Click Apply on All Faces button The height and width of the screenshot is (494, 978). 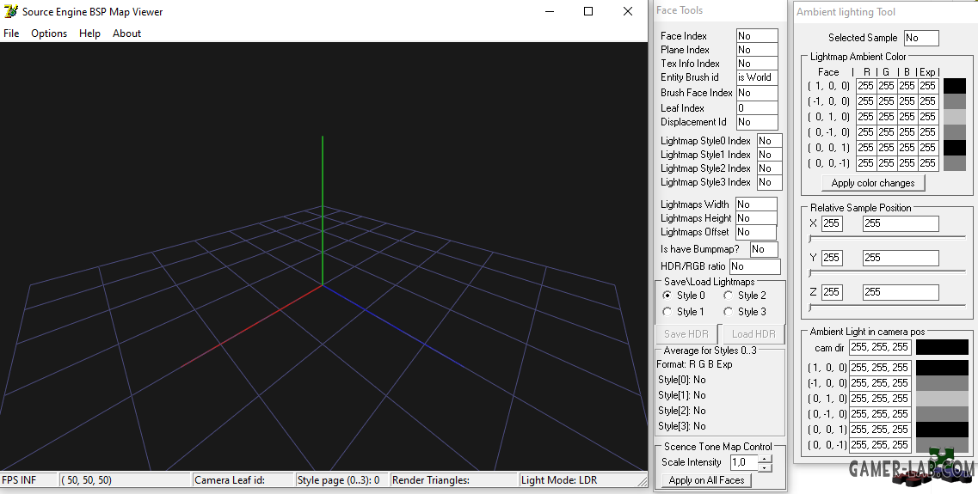[707, 480]
